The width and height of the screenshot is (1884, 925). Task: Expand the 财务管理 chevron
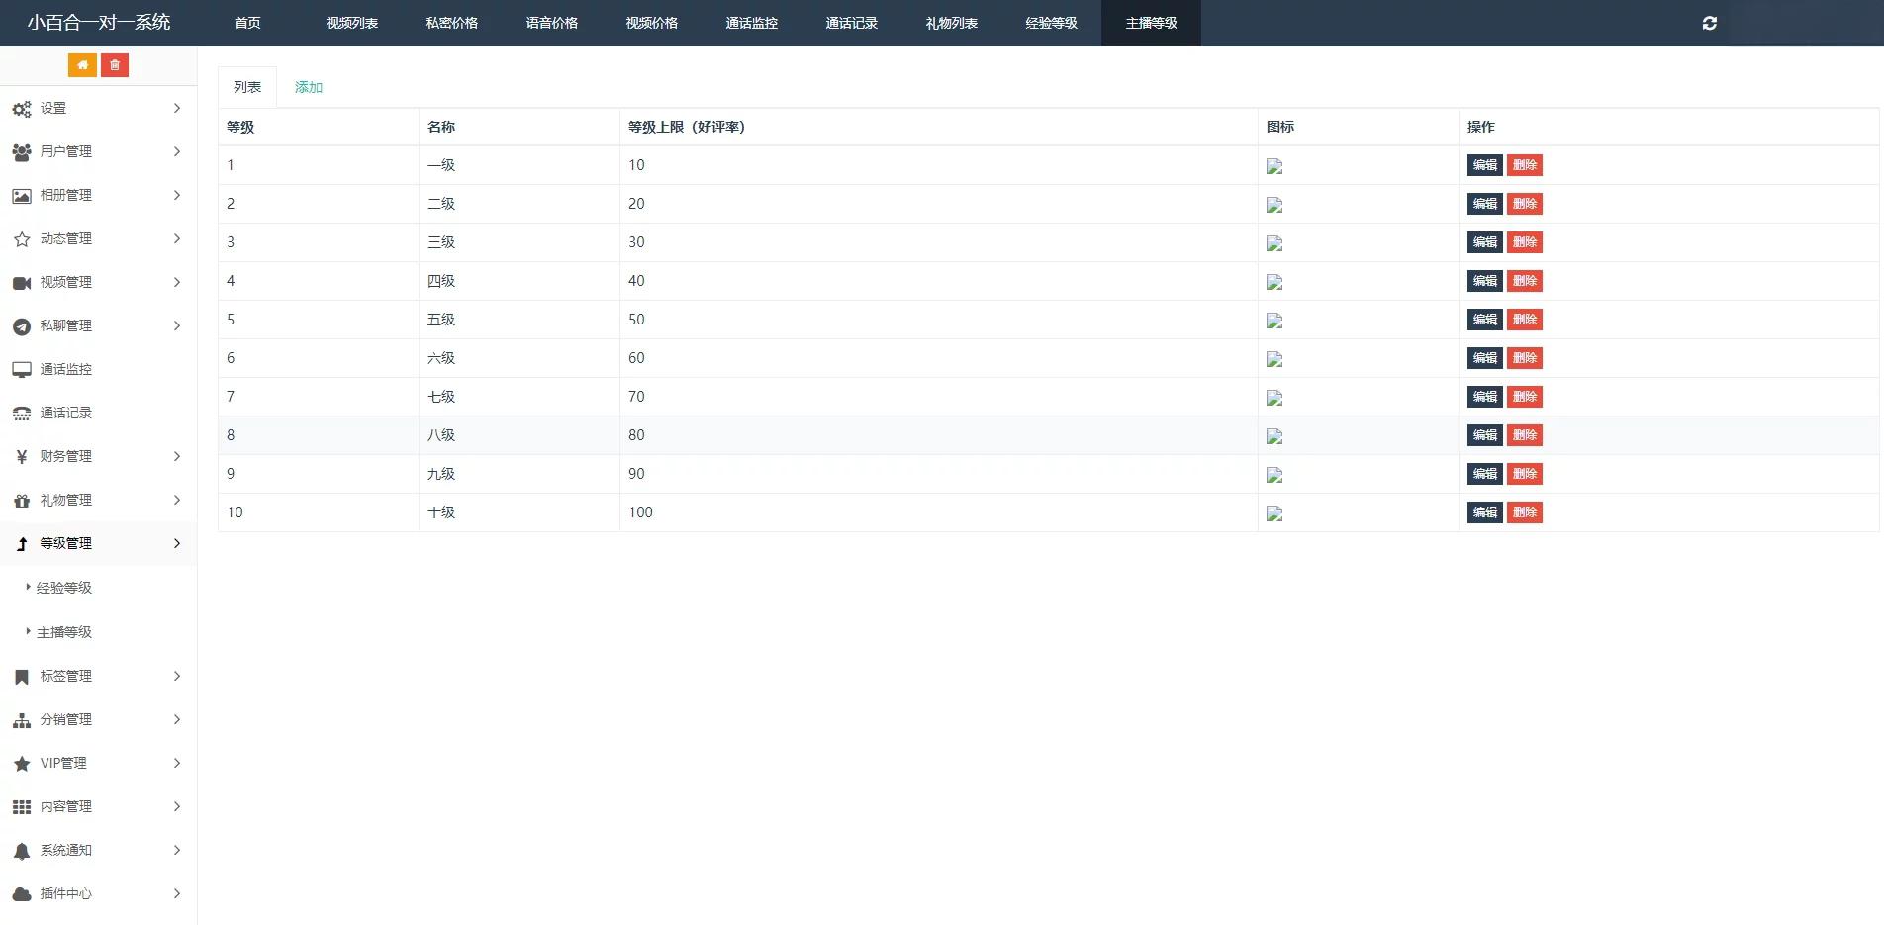pyautogui.click(x=177, y=456)
